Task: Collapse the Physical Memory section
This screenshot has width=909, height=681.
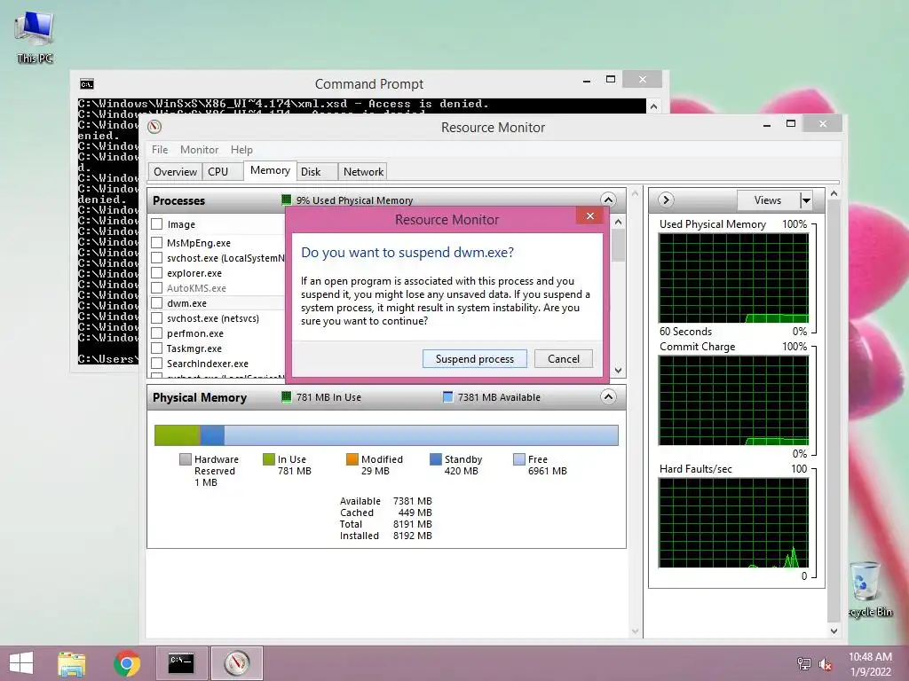Action: (x=608, y=396)
